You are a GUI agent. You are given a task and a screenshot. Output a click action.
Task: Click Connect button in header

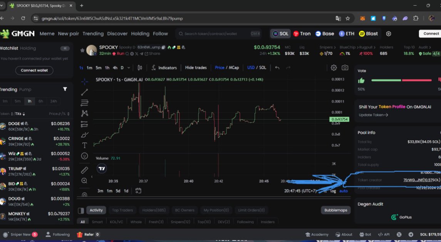coord(430,34)
